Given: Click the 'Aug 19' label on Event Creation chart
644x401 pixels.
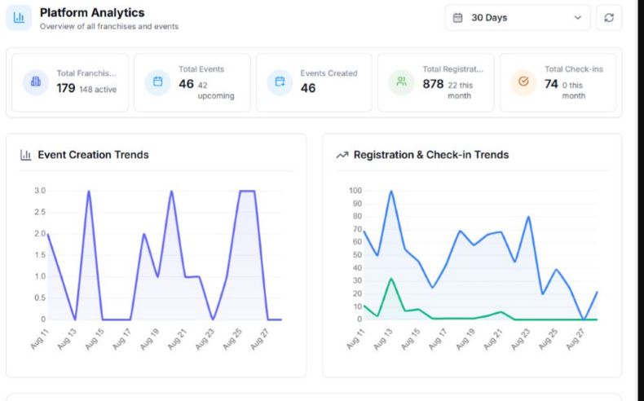Looking at the screenshot, I should point(149,339).
